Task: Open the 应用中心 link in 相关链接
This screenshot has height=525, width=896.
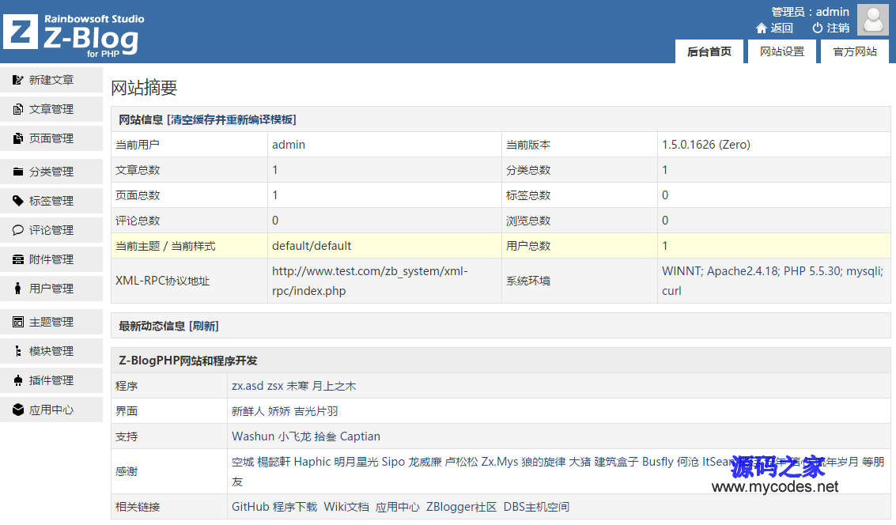Action: (x=398, y=507)
